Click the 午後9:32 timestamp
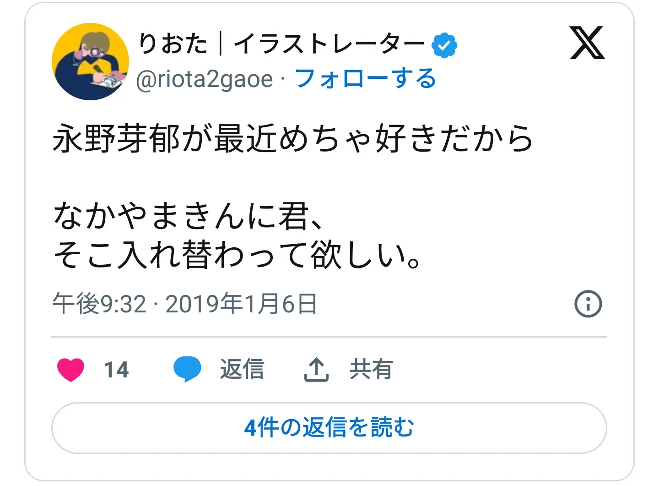659x486 pixels. click(x=99, y=304)
